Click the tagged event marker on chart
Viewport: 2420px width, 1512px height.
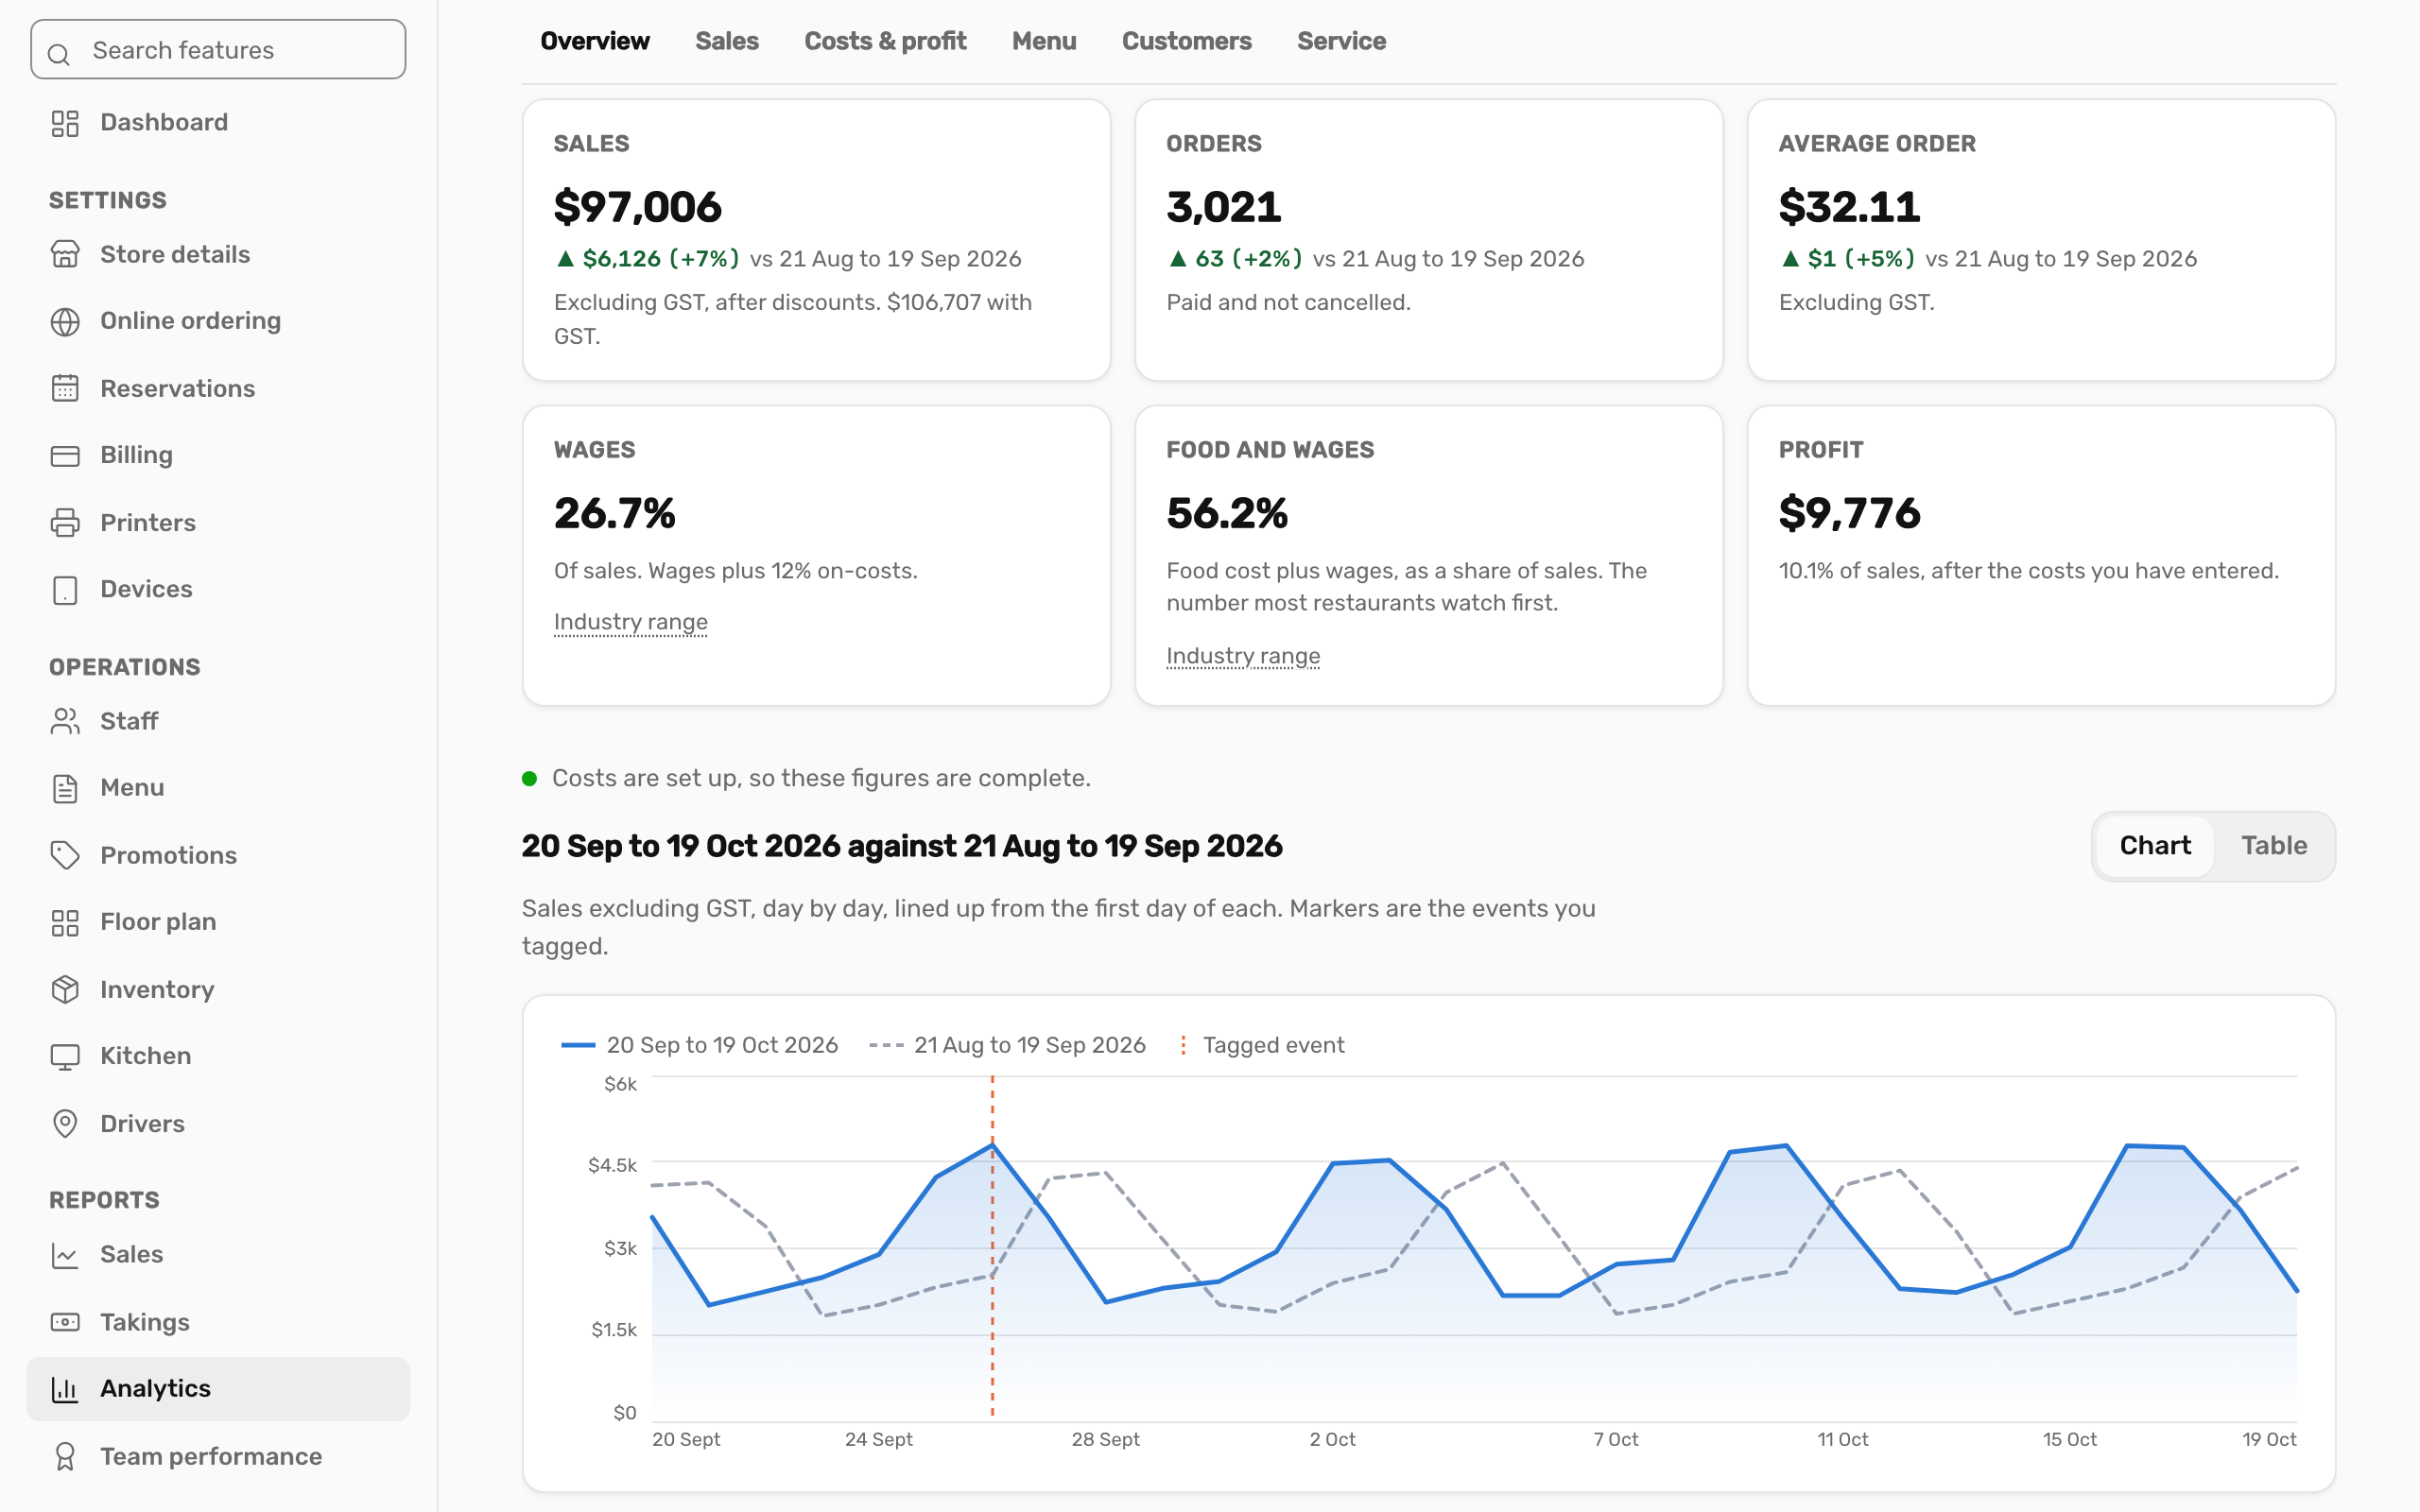coord(992,1246)
